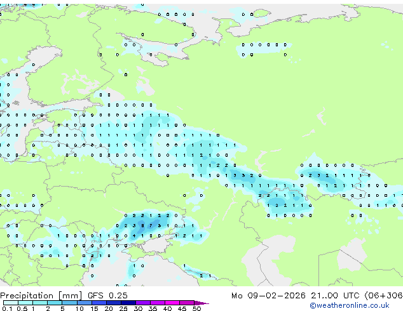403x311 pixels.
Task: Pick the 30–35 mm purple legend swatch
Action: (143, 303)
